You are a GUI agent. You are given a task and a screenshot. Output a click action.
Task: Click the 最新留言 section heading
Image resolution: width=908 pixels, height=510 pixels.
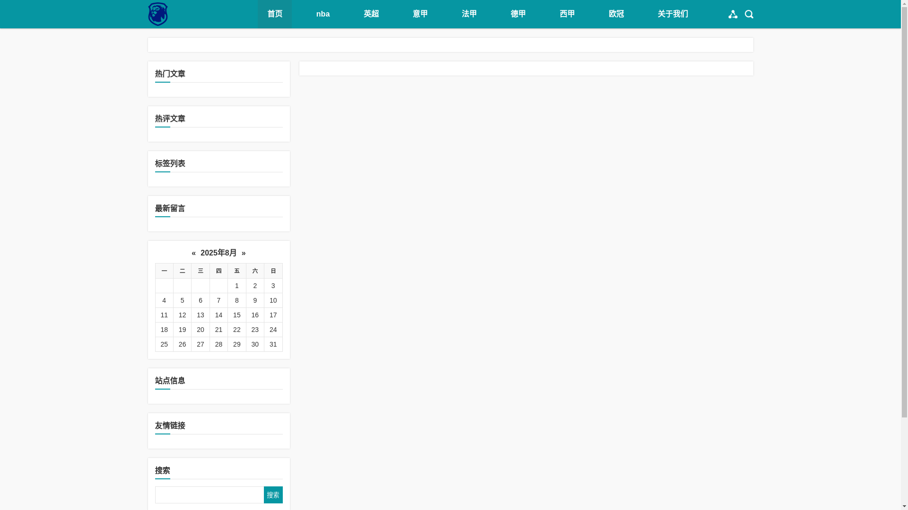pos(170,208)
